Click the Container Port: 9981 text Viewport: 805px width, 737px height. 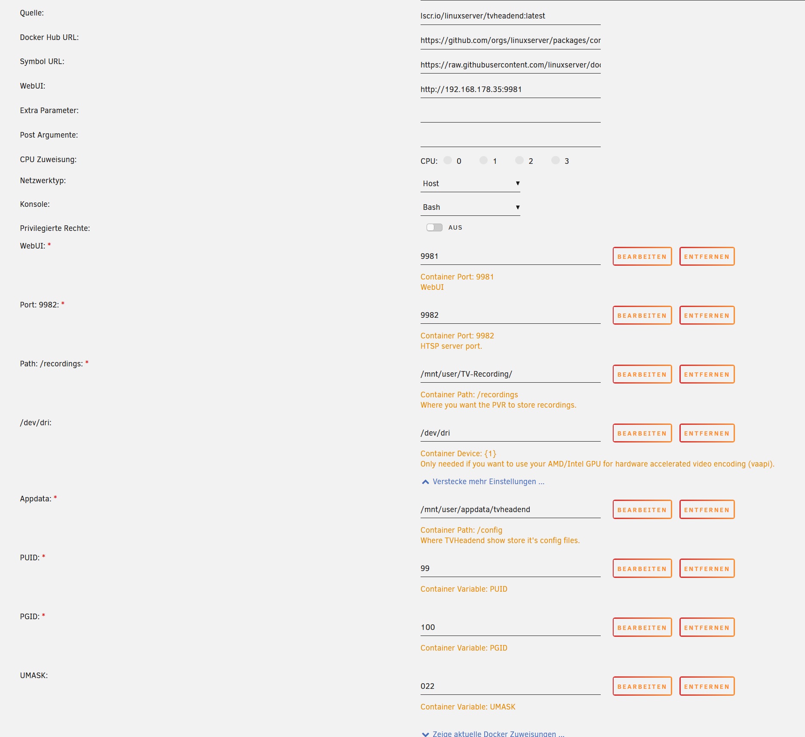(x=457, y=277)
